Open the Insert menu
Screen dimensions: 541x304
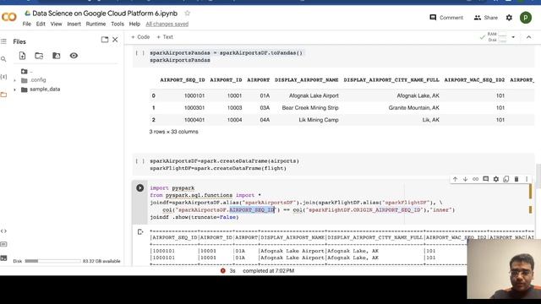click(74, 24)
